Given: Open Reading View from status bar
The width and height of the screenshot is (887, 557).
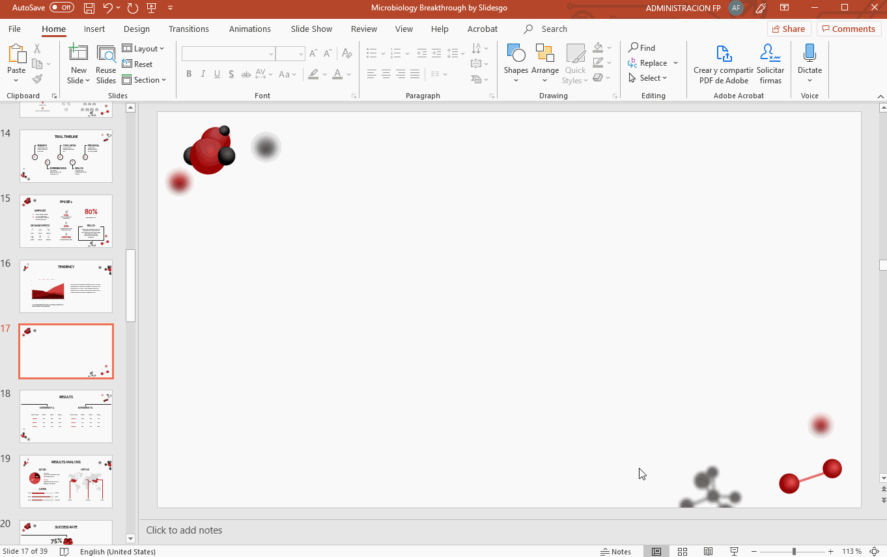Looking at the screenshot, I should tap(708, 552).
